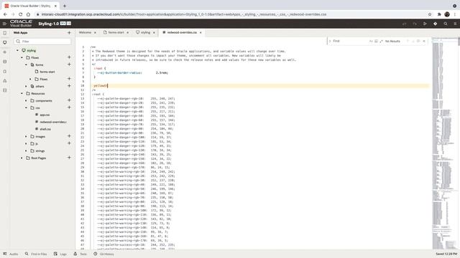The width and height of the screenshot is (460, 258).
Task: Add a new web app with the plus icon
Action: (69, 33)
